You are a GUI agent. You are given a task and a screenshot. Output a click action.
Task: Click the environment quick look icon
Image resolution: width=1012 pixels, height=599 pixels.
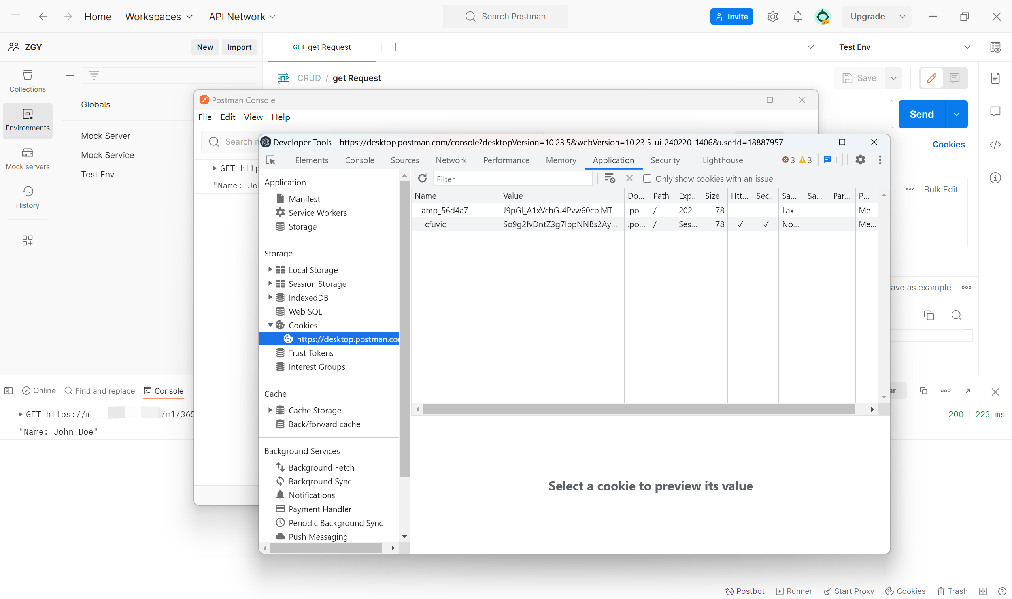(x=995, y=47)
